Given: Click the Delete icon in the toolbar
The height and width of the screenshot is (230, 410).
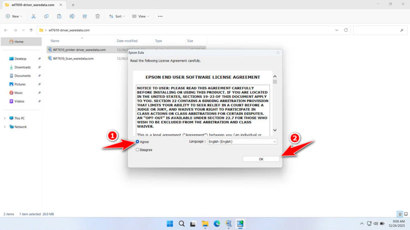Looking at the screenshot, I should 97,16.
